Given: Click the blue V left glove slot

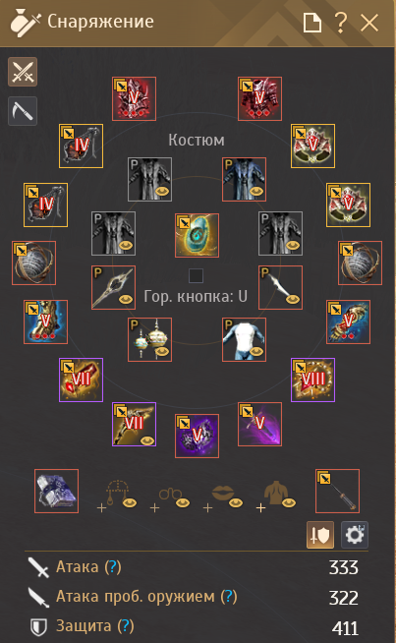Looking at the screenshot, I should (45, 321).
